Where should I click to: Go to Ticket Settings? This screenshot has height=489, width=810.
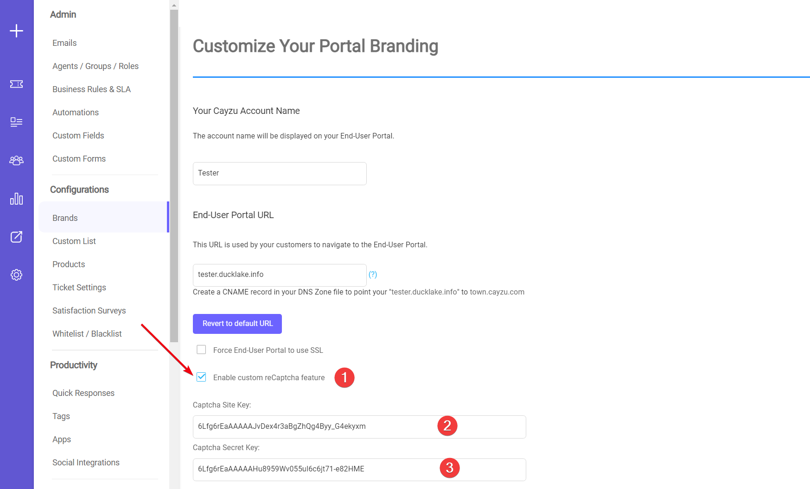(x=79, y=288)
